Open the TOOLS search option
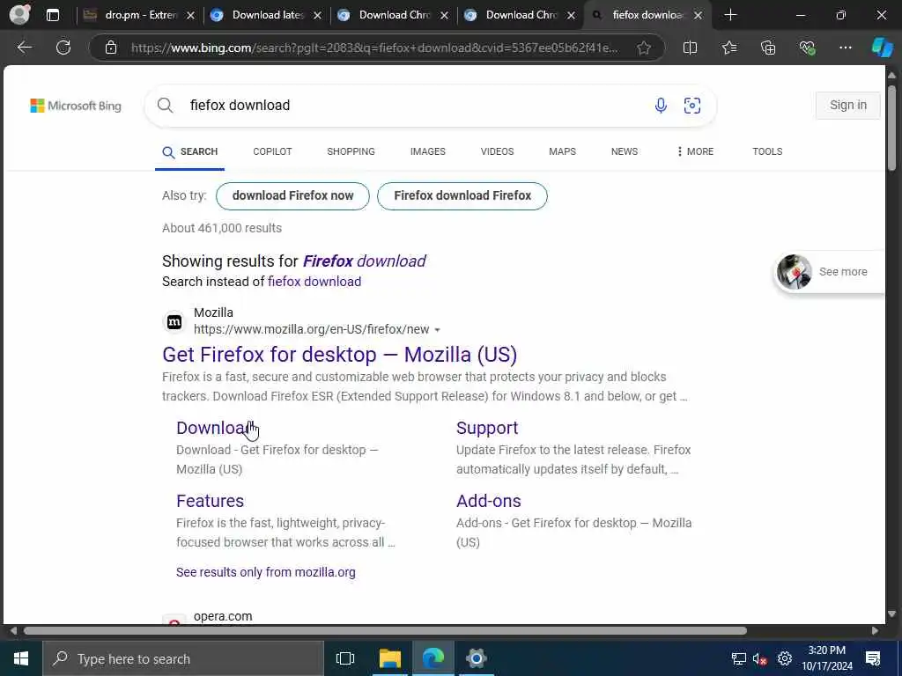Screen dimensions: 902x676 767,151
